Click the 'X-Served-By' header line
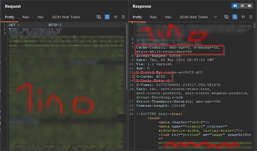 (x=170, y=72)
